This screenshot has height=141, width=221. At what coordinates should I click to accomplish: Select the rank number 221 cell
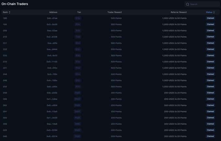click(x=5, y=43)
